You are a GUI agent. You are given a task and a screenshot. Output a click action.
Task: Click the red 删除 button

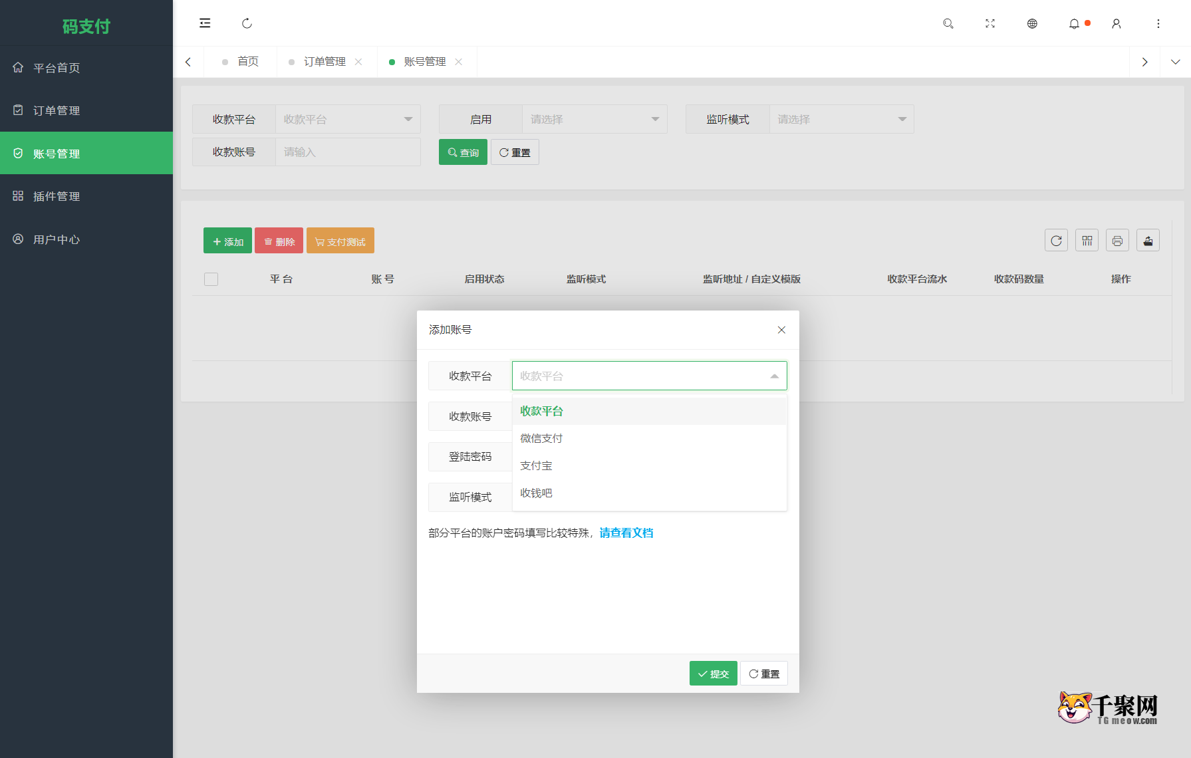[279, 241]
